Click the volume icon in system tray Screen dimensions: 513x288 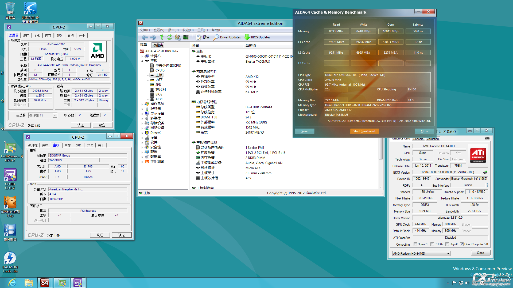[x=467, y=283]
